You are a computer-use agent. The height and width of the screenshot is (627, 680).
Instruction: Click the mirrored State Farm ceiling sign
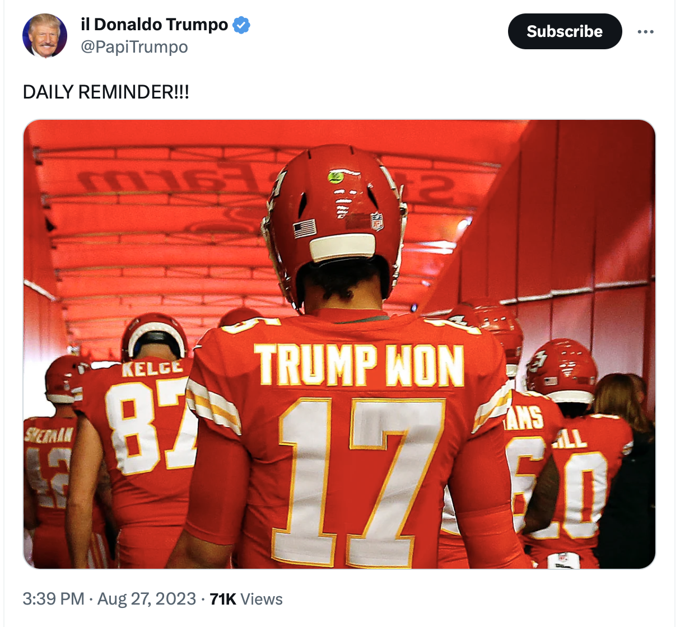(263, 180)
